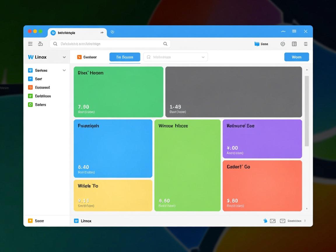
Task: Select the gray tile showing 1-49
Action: (233, 92)
